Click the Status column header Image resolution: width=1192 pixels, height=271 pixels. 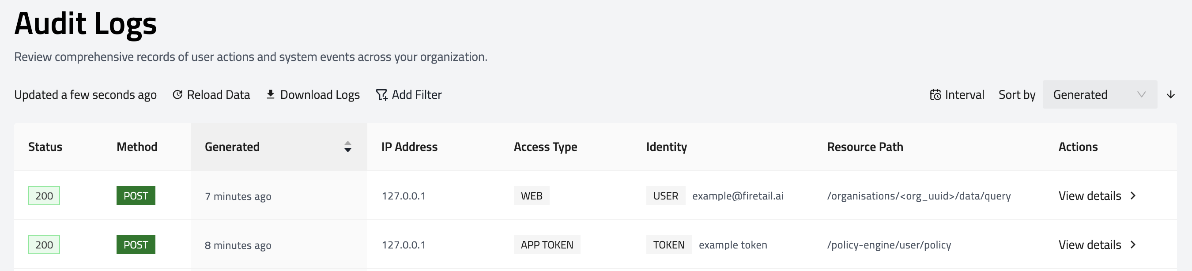[x=45, y=147]
